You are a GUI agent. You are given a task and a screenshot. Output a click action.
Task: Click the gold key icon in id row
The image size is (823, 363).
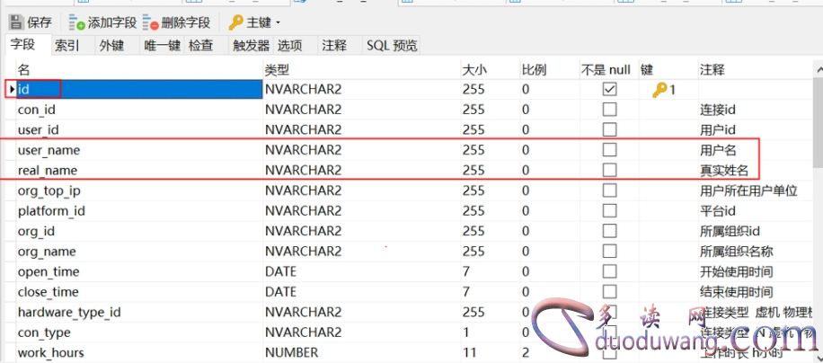[x=659, y=90]
